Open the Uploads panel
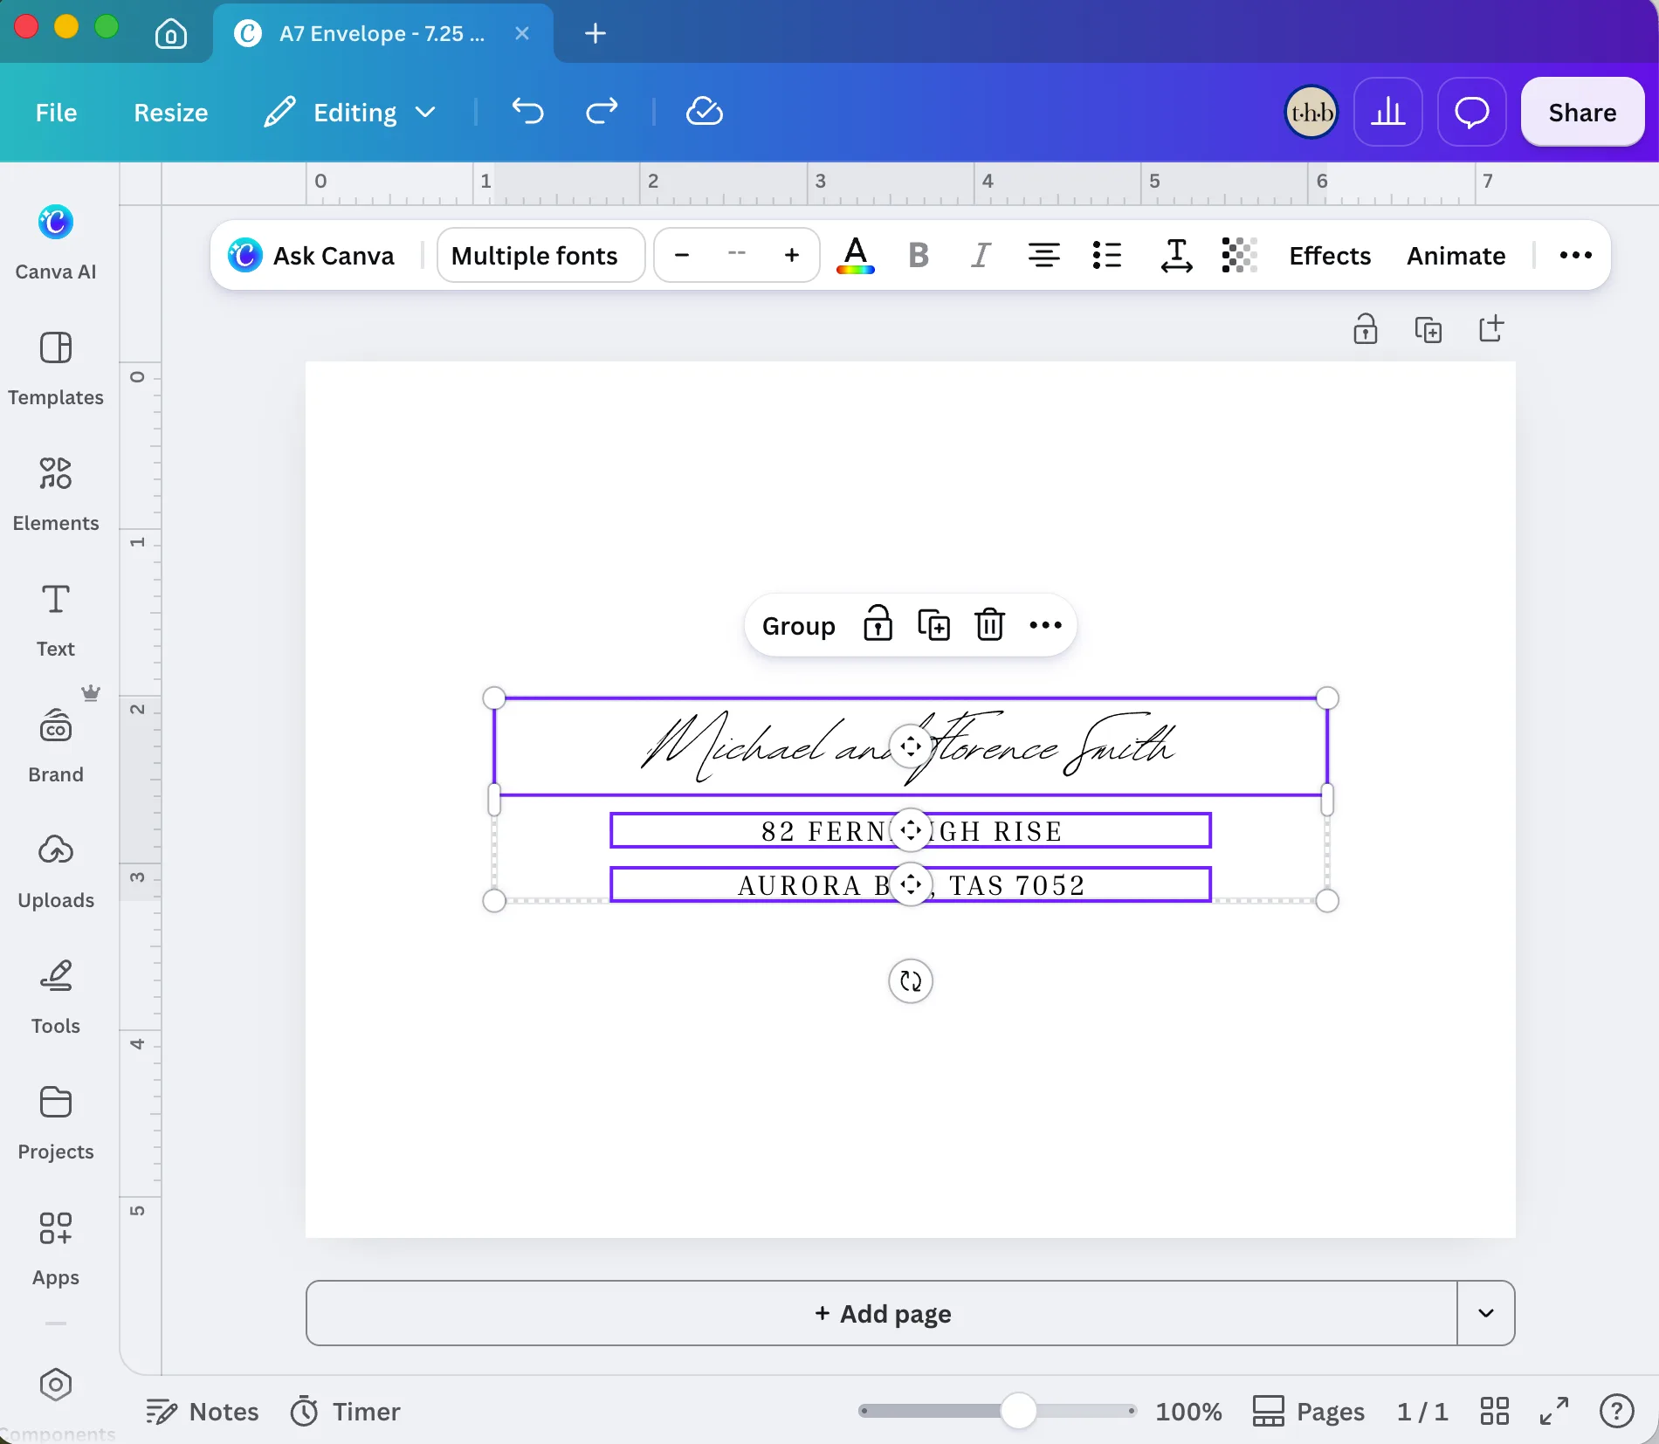Image resolution: width=1659 pixels, height=1444 pixels. point(56,871)
